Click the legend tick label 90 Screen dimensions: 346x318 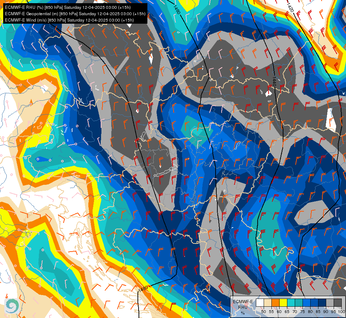[x=326, y=312]
